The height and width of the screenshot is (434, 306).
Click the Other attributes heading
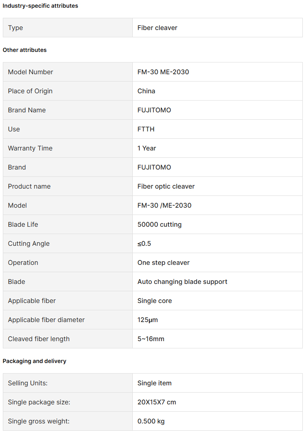25,50
